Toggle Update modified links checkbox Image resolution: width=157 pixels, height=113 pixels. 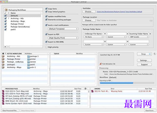point(46,16)
